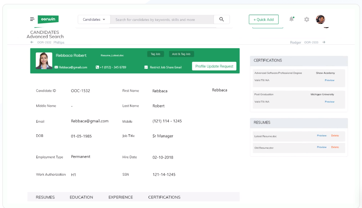Open the navigation hamburger menu
Screen dimensions: 362x208
pos(31,19)
